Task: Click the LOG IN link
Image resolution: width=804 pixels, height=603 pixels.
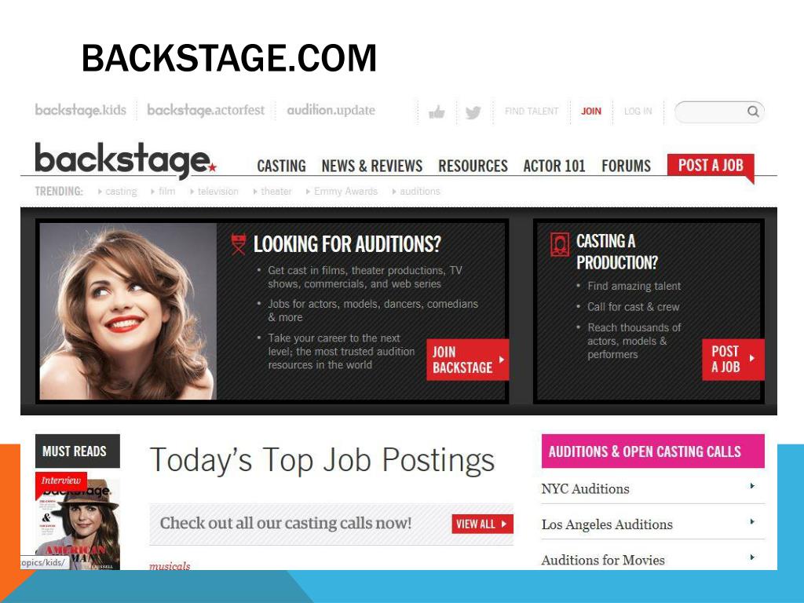Action: [x=638, y=111]
